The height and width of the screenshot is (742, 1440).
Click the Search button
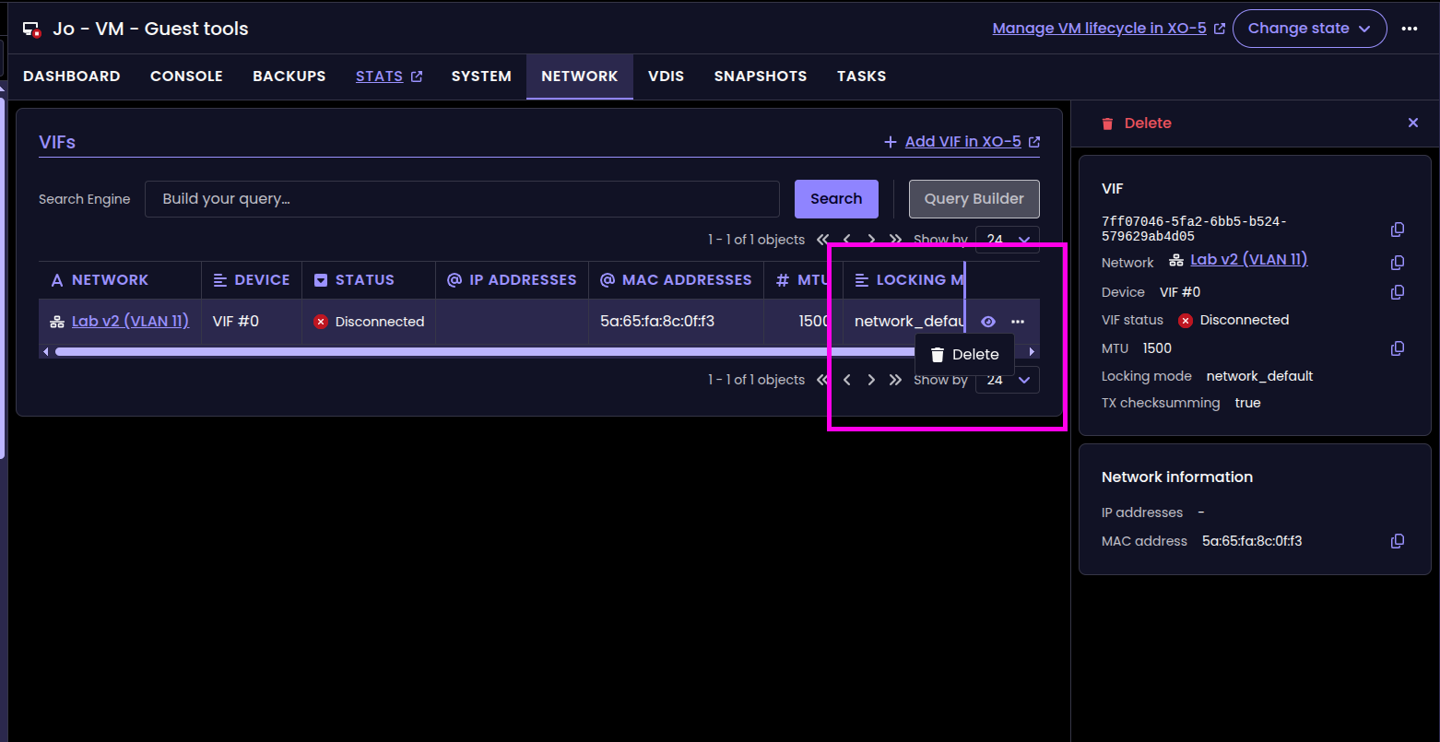(835, 199)
